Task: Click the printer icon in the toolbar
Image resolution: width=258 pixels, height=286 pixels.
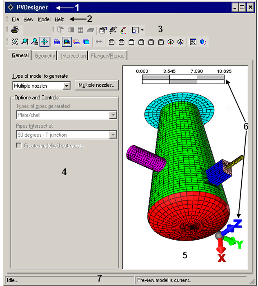Action: (x=15, y=30)
